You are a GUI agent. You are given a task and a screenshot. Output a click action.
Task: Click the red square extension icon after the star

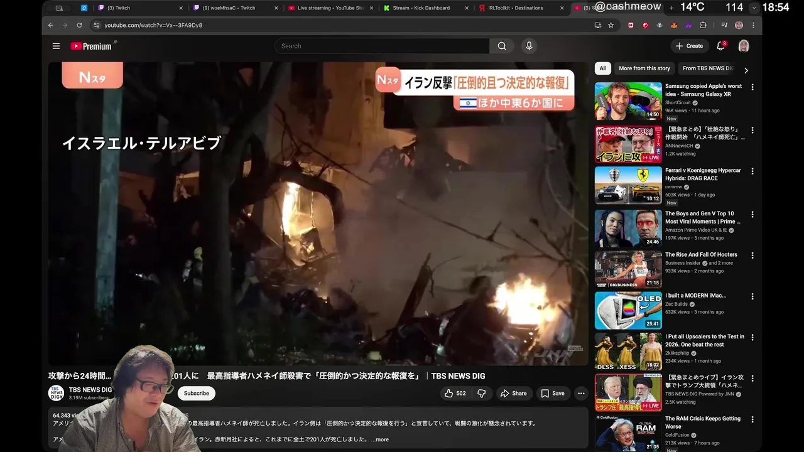pyautogui.click(x=631, y=25)
